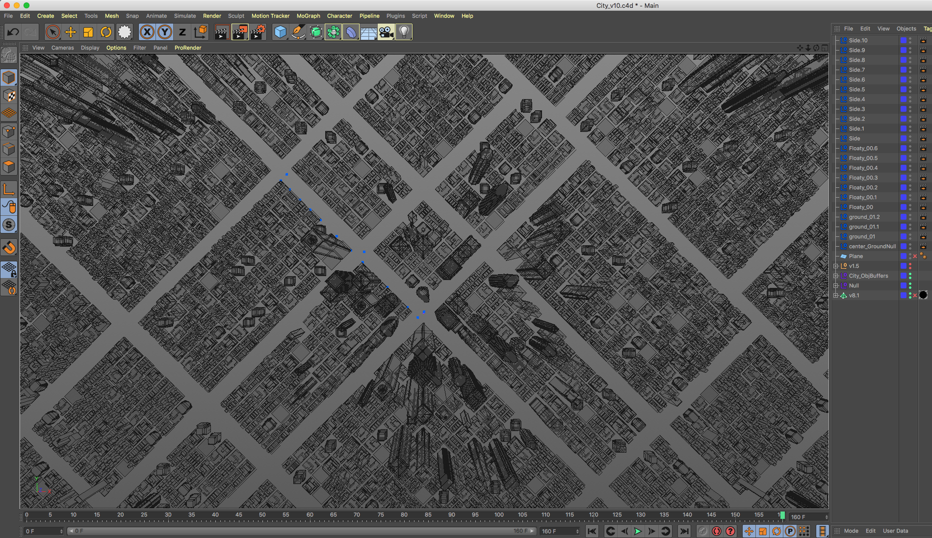Open Edit Render Settings icon
Viewport: 932px width, 538px height.
click(x=258, y=32)
